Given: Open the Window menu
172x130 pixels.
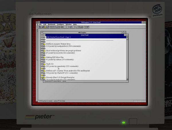Looking at the screenshot, I should (69, 24).
